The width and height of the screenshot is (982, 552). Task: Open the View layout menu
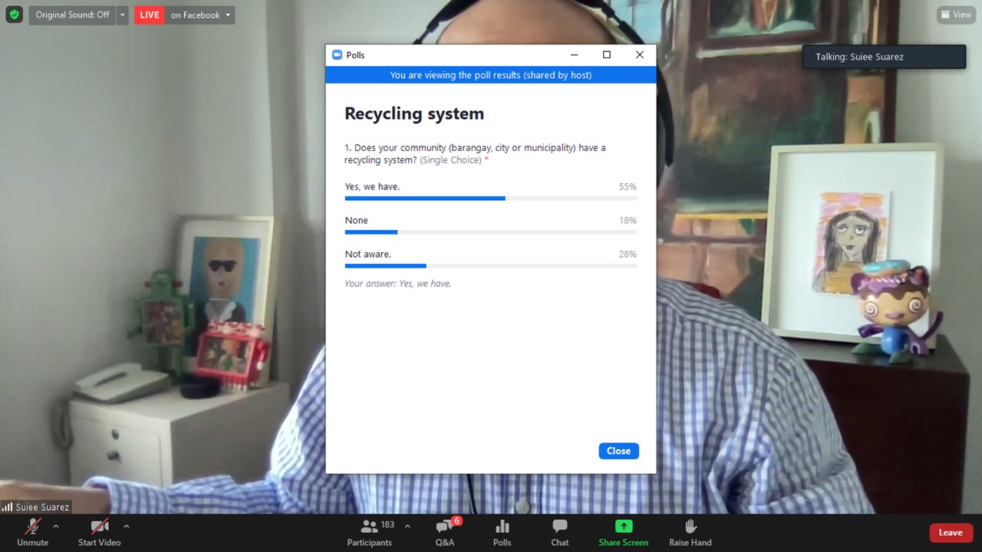(x=956, y=15)
